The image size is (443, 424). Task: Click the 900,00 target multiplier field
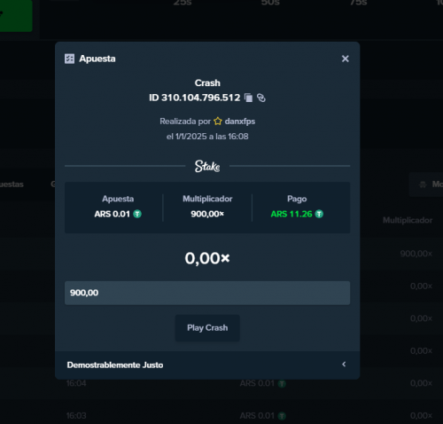click(x=207, y=293)
